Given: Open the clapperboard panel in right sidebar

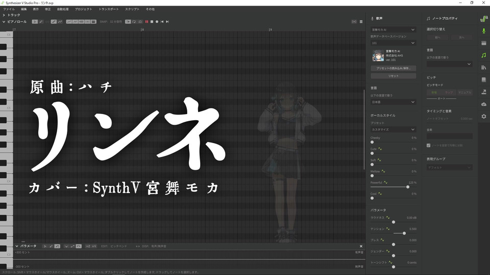Looking at the screenshot, I should click(x=484, y=43).
